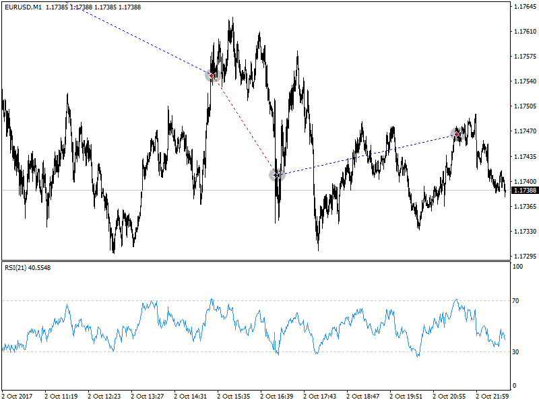The image size is (539, 404).
Task: Click the '2 Oct 21:59' time label
Action: tap(493, 397)
